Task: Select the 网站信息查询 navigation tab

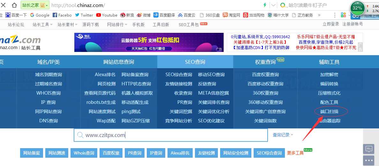Action: (x=119, y=62)
